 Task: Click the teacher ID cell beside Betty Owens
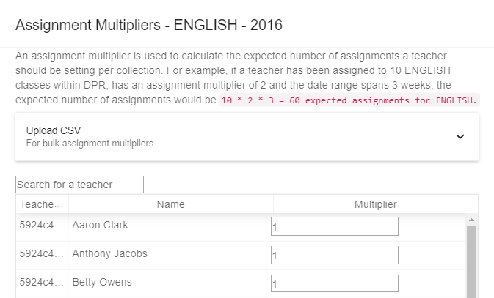[42, 282]
